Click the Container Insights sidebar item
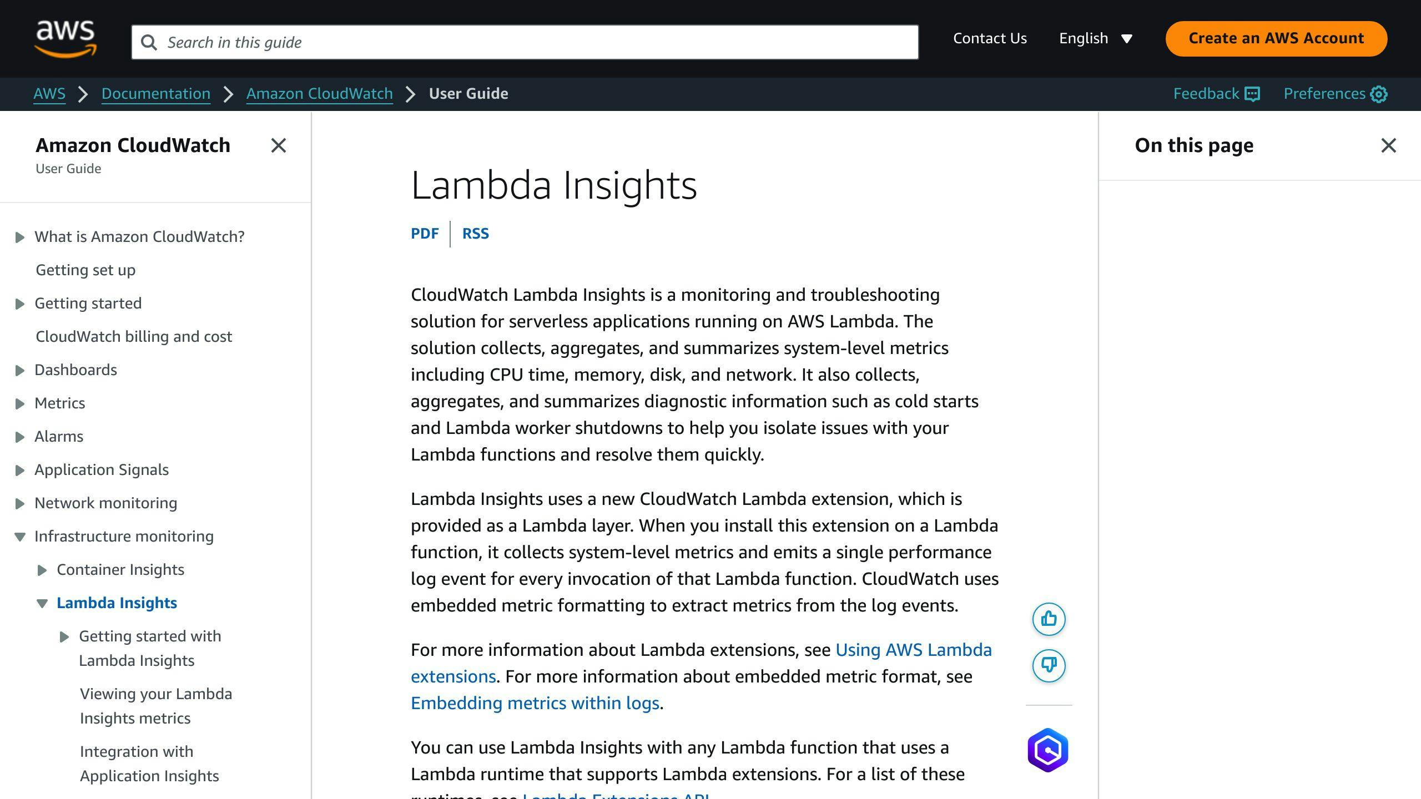This screenshot has width=1421, height=799. [120, 570]
